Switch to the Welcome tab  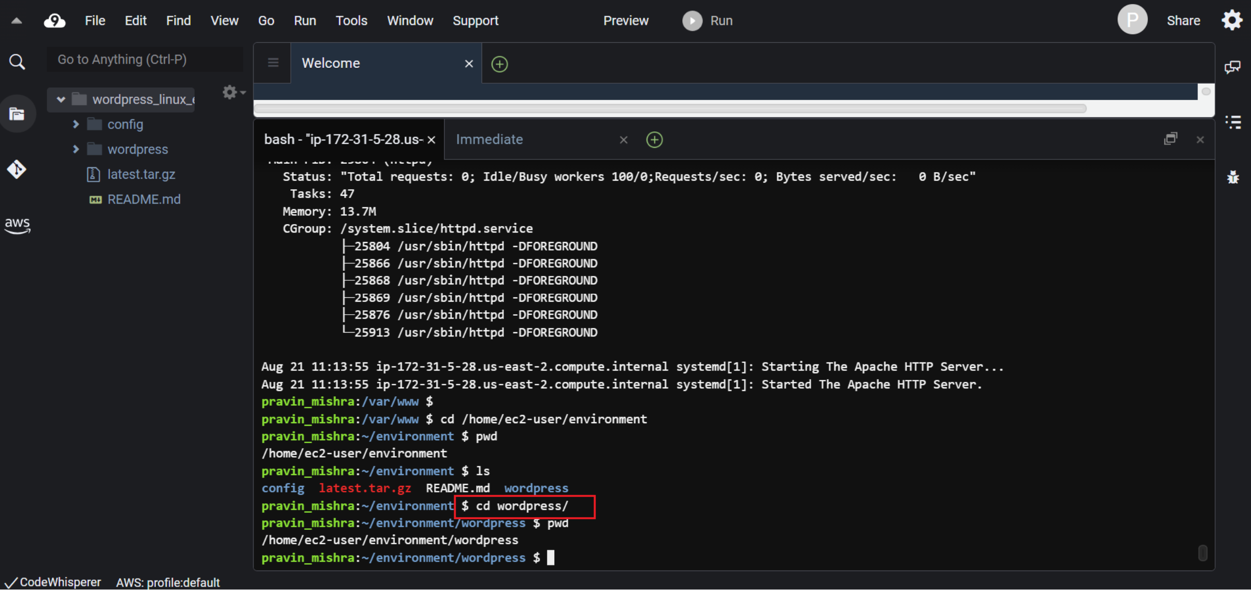click(x=386, y=63)
